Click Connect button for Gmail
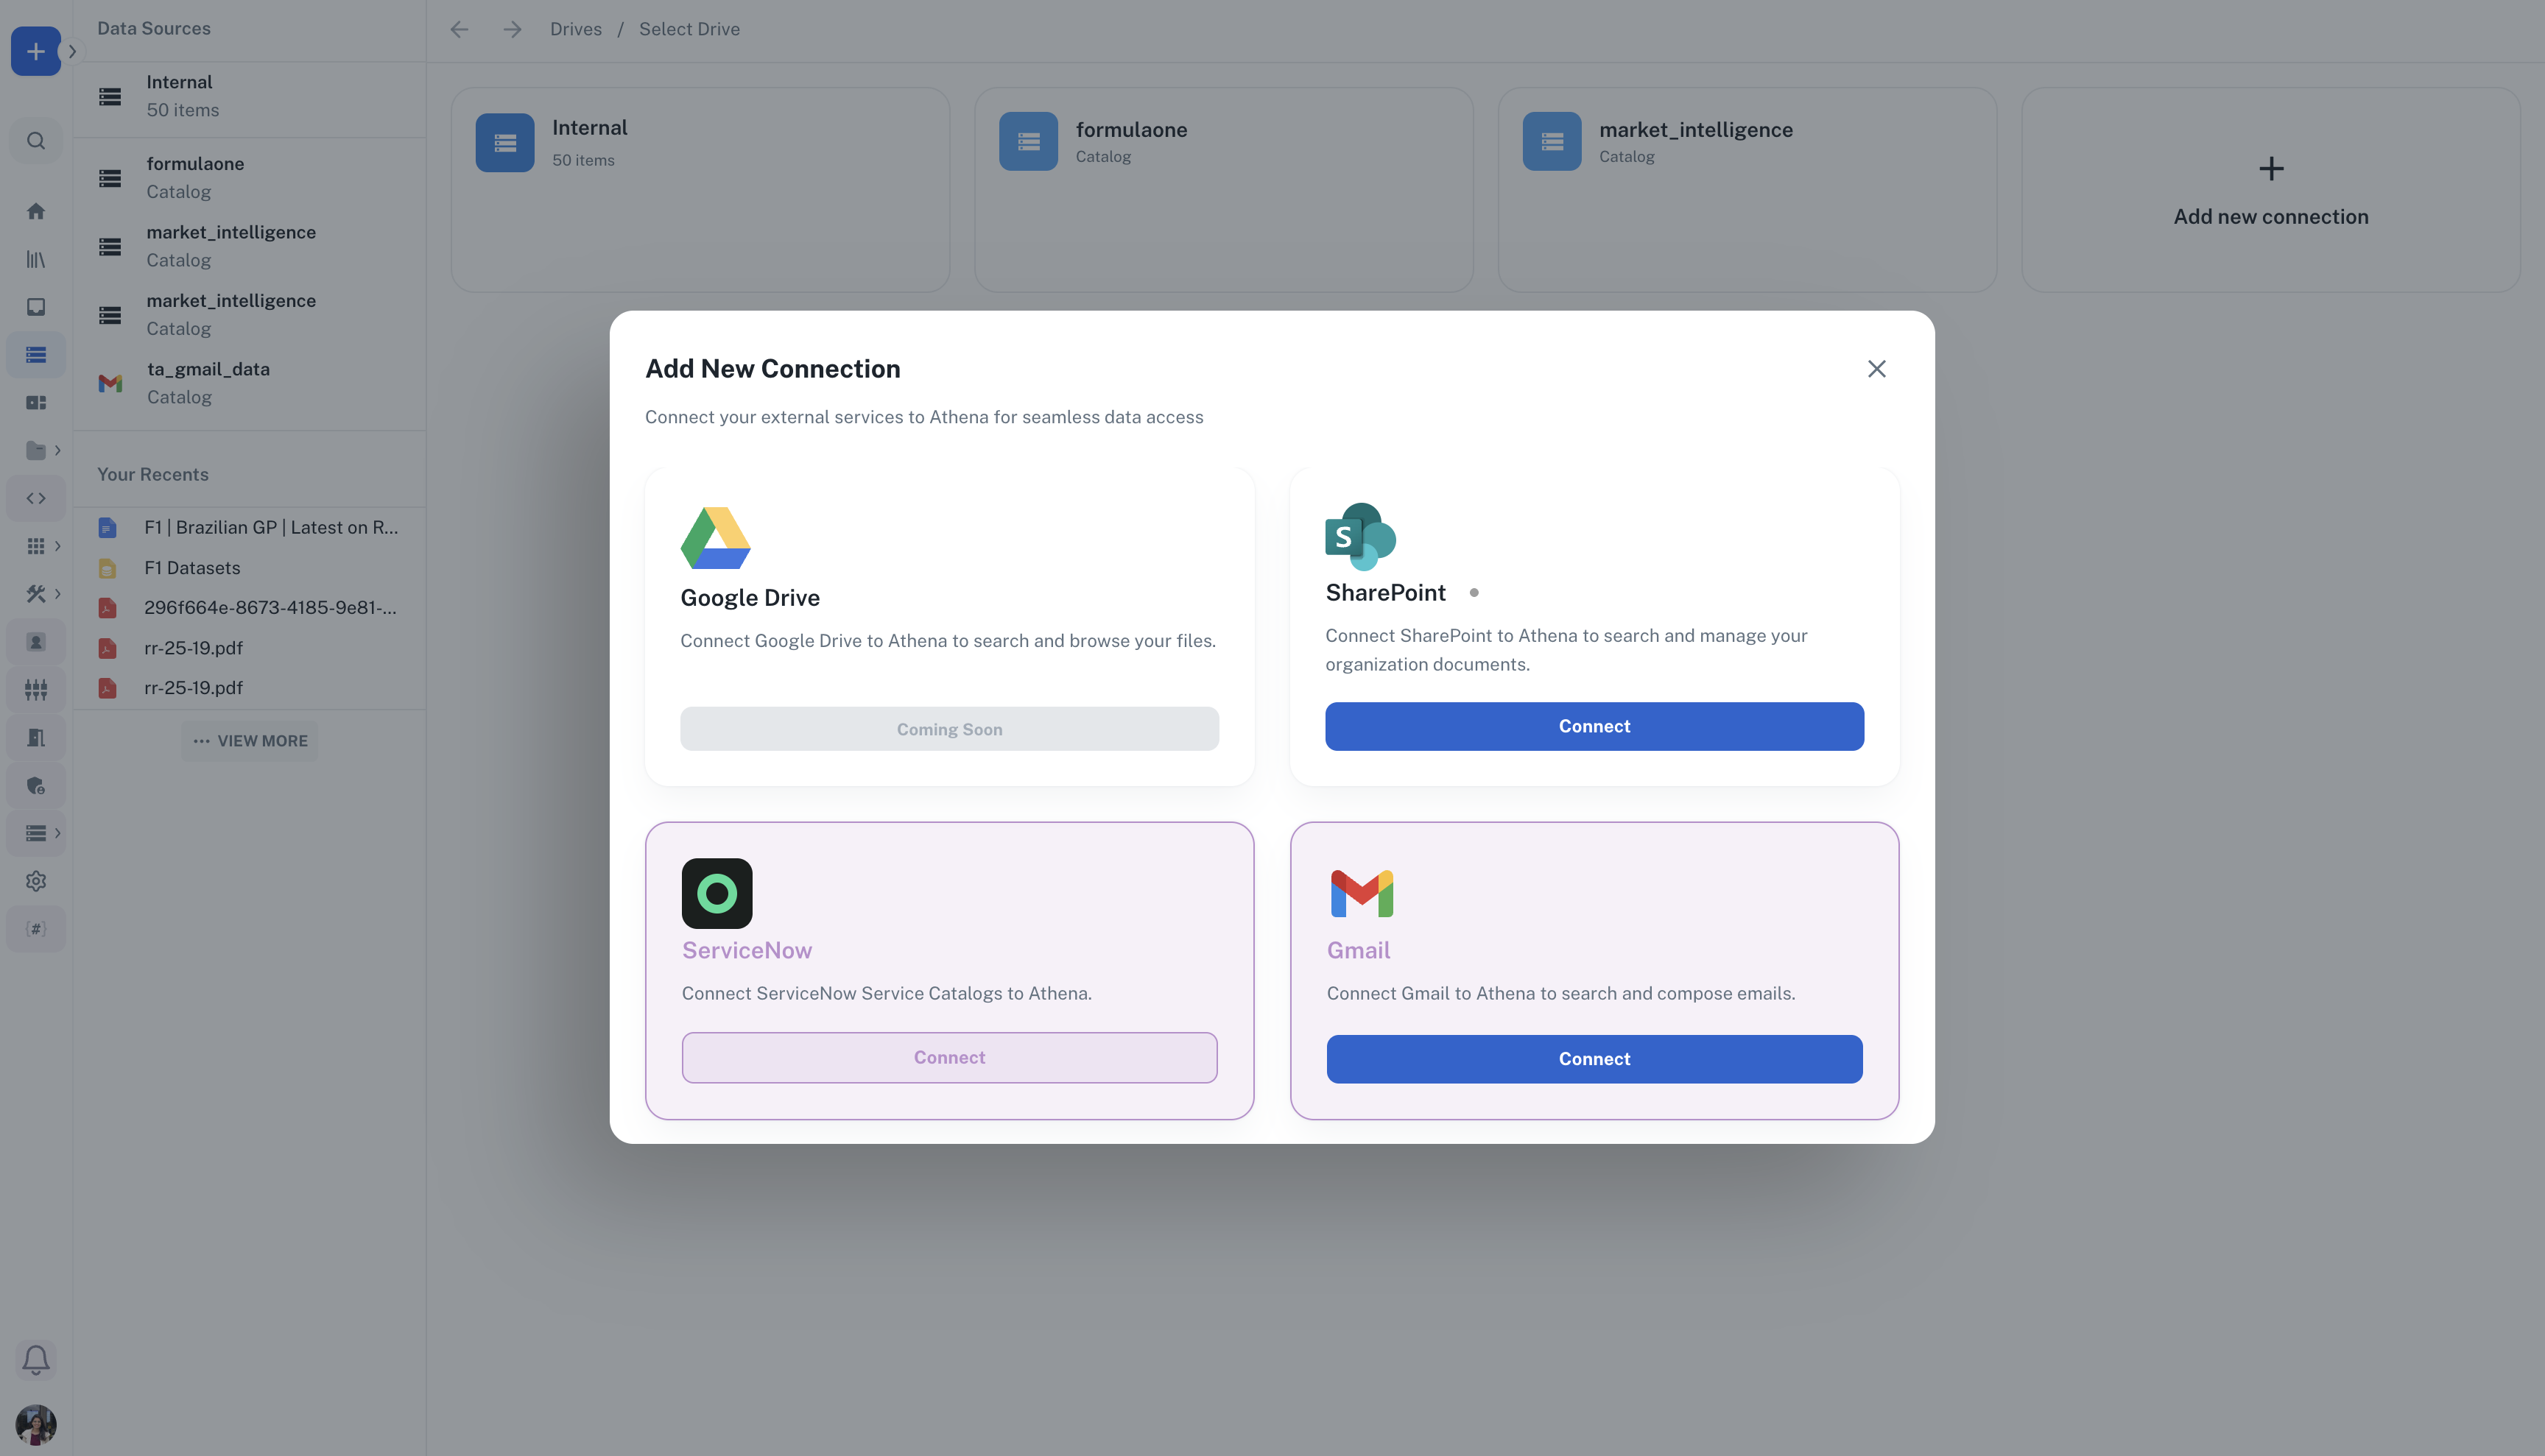2545x1456 pixels. [1594, 1059]
